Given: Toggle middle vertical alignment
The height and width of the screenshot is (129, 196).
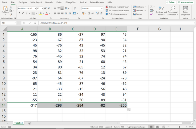Looking at the screenshot, I should (x=59, y=8).
